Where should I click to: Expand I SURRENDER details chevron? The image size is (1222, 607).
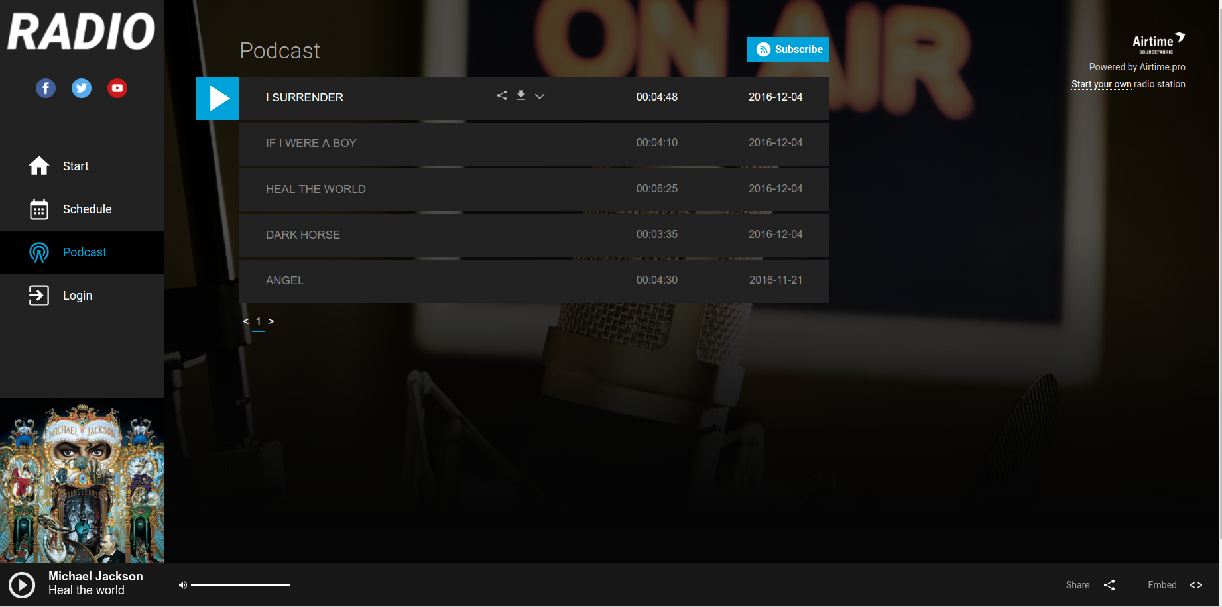[540, 96]
